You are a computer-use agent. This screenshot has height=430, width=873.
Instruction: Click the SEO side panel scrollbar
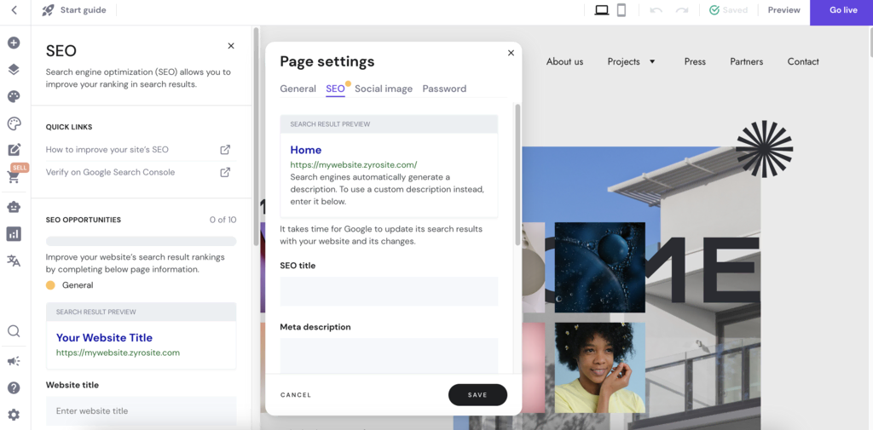(x=256, y=136)
